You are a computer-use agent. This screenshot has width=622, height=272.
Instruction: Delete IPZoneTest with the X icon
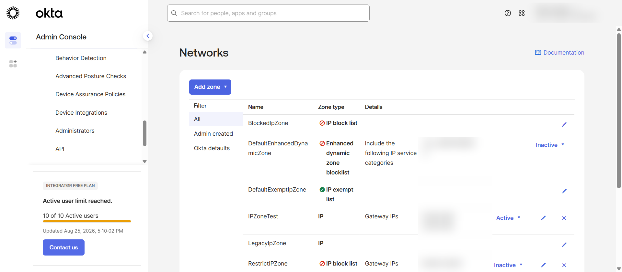tap(564, 218)
